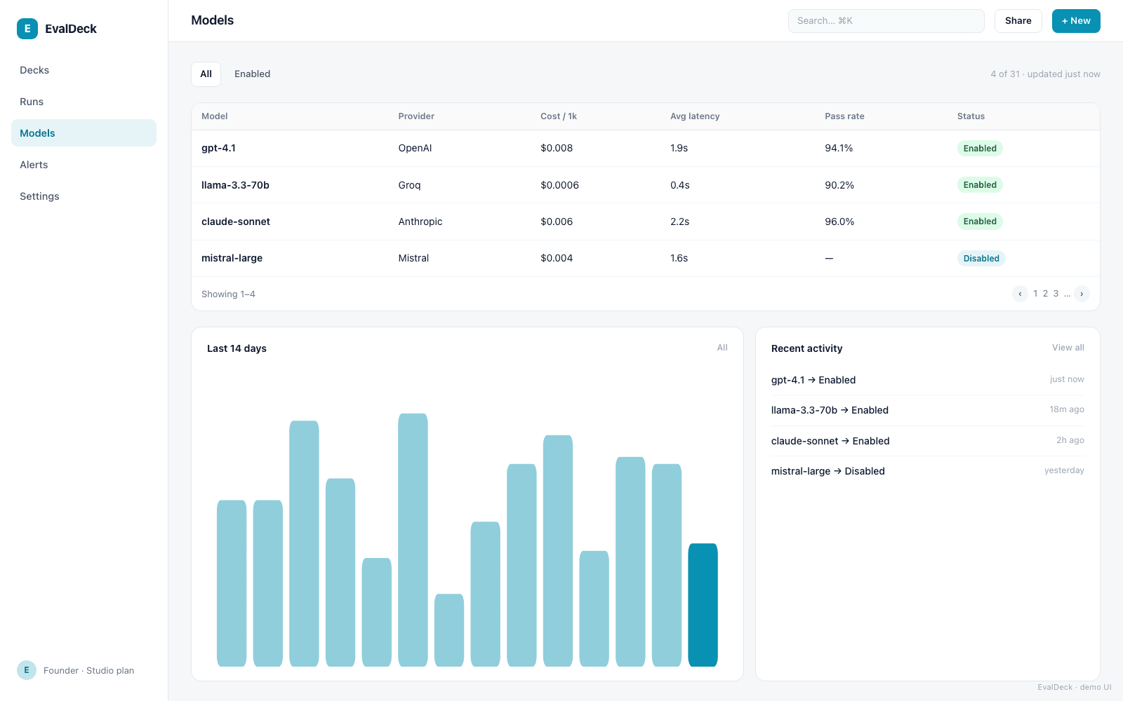Click Enabled status badge for gpt-4.1
Viewport: 1123px width, 701px height.
click(980, 149)
